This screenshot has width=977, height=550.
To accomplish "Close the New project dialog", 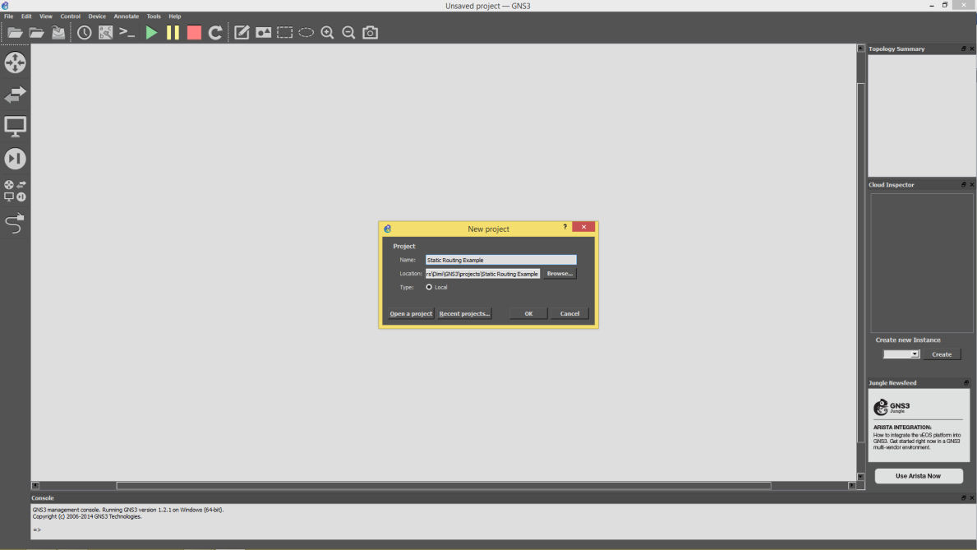I will pyautogui.click(x=584, y=227).
